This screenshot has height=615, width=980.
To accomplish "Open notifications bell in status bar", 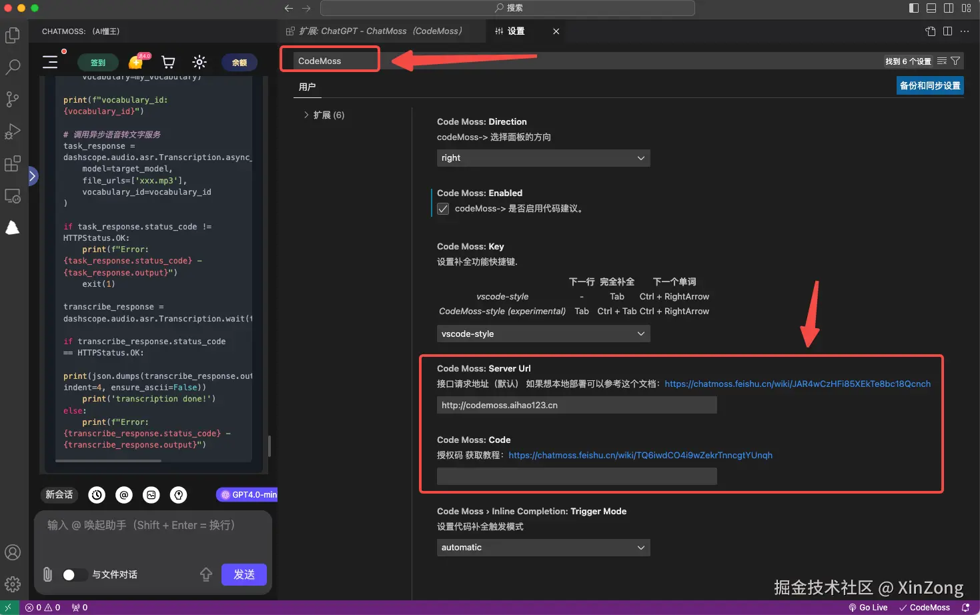I will point(965,608).
